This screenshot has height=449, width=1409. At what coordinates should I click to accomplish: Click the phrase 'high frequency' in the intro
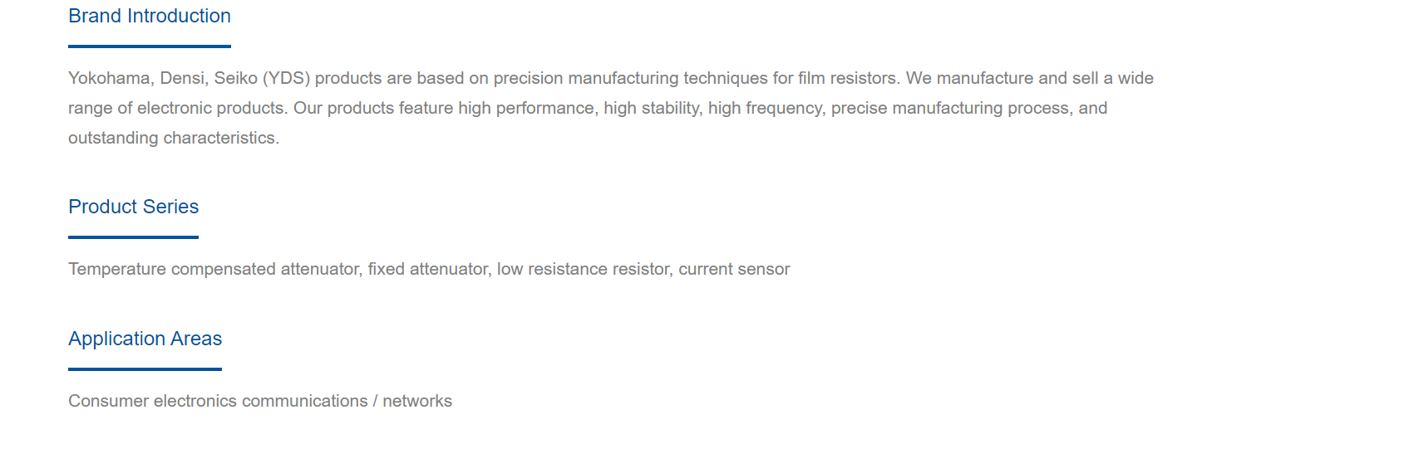click(x=765, y=108)
